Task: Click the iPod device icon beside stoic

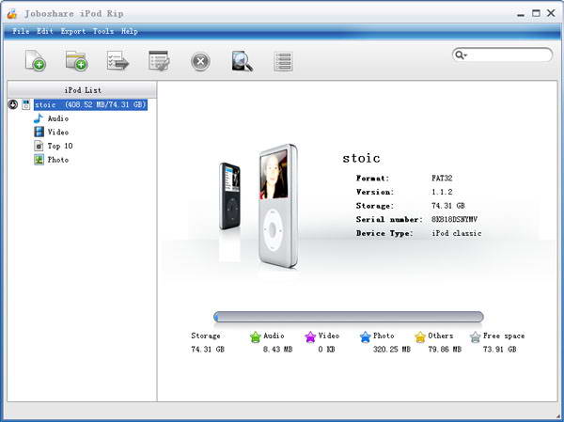Action: tap(26, 104)
